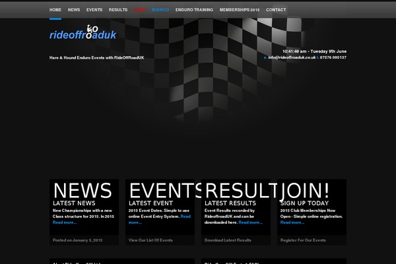Go to Memberships 2015 menu item
This screenshot has width=396, height=264.
coord(240,10)
